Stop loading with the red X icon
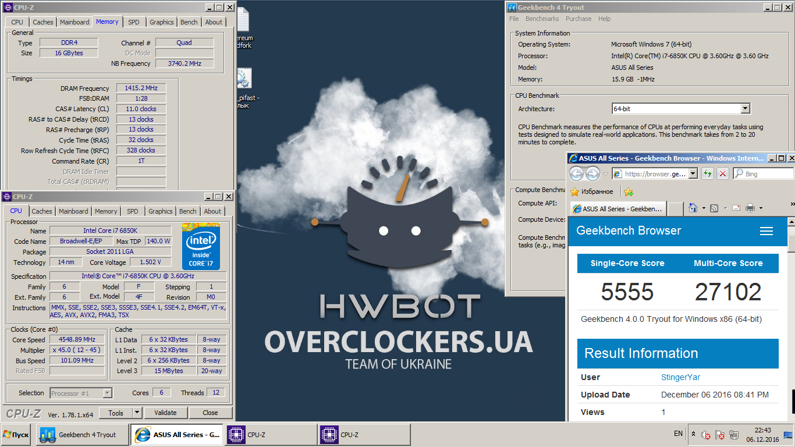795x447 pixels. point(722,173)
